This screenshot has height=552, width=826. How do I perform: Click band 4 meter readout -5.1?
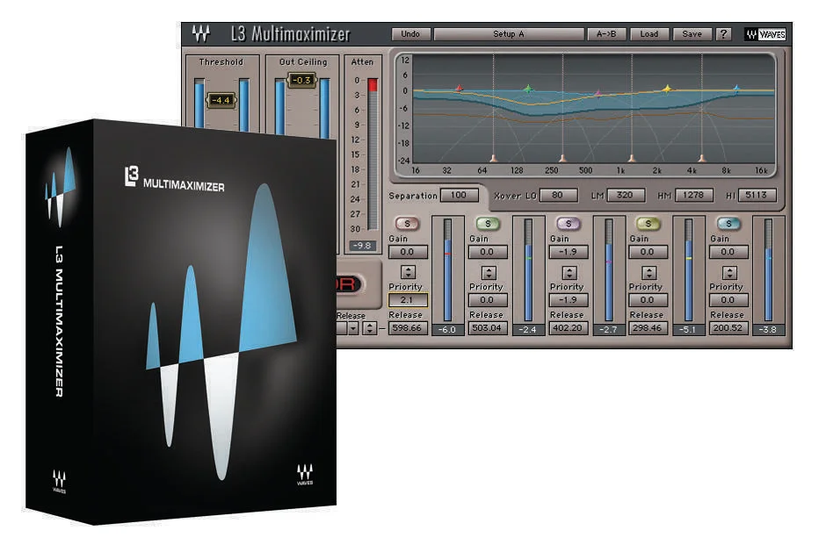(x=688, y=330)
